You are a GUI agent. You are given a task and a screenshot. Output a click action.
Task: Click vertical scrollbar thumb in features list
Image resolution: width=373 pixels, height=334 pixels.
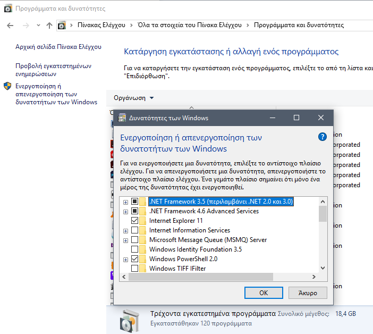click(323, 214)
